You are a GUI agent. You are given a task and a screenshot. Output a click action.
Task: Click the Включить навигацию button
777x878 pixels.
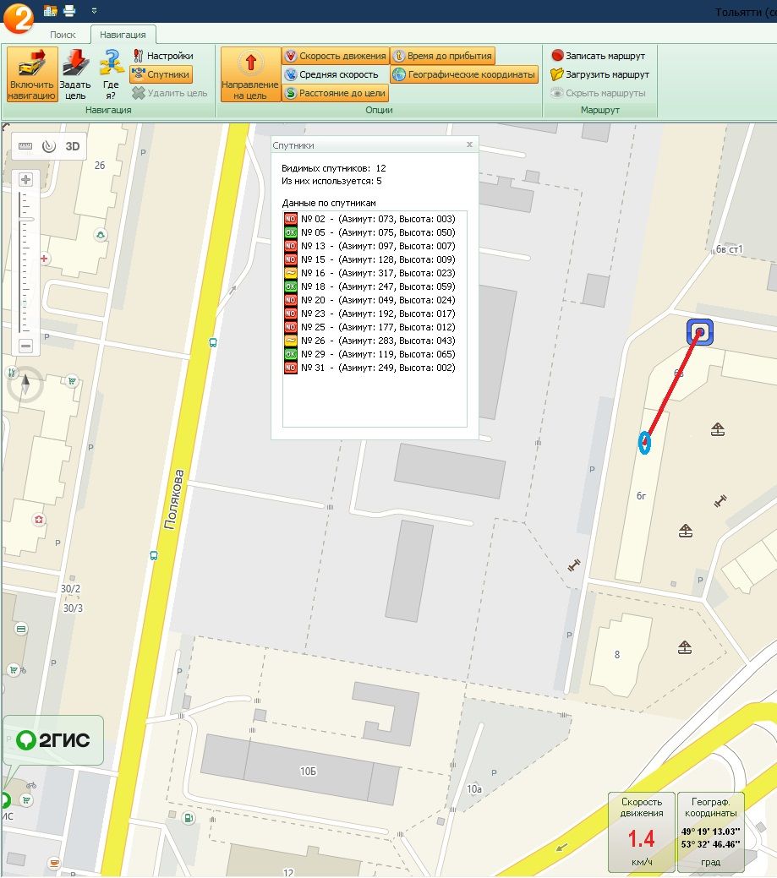click(x=32, y=74)
